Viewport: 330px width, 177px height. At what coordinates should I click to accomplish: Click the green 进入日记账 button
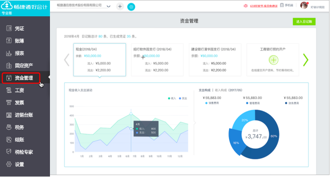[304, 22]
